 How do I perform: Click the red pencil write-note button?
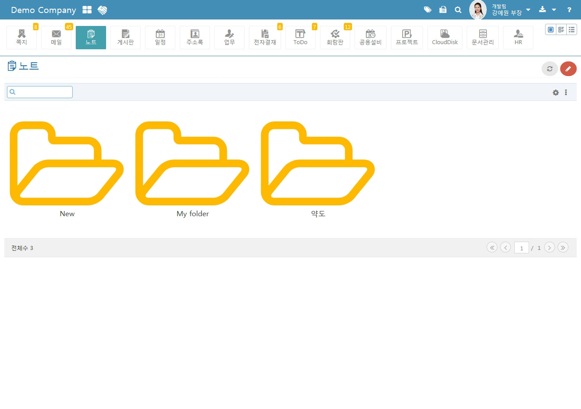point(568,69)
